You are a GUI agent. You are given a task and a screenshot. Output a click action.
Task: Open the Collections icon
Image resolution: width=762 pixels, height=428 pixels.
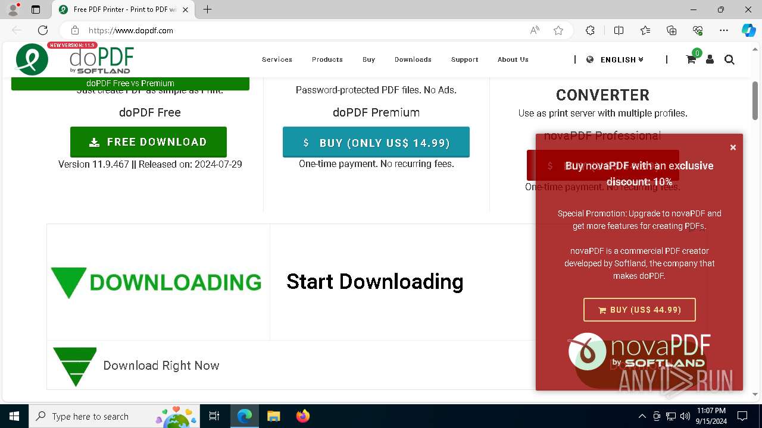(x=672, y=30)
